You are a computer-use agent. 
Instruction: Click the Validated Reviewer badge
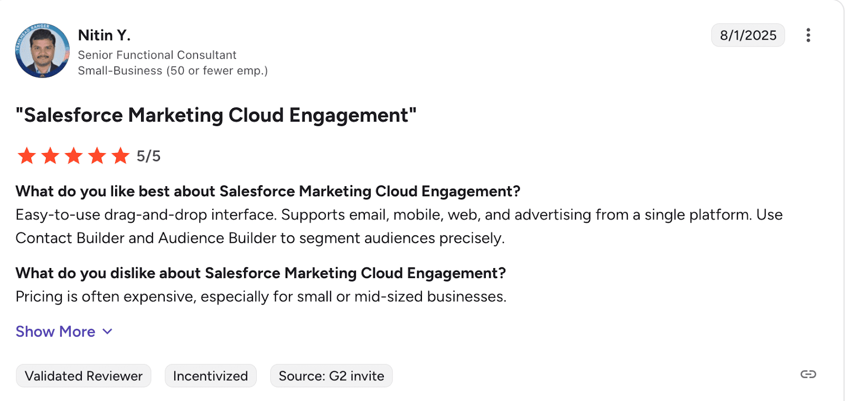pyautogui.click(x=83, y=376)
